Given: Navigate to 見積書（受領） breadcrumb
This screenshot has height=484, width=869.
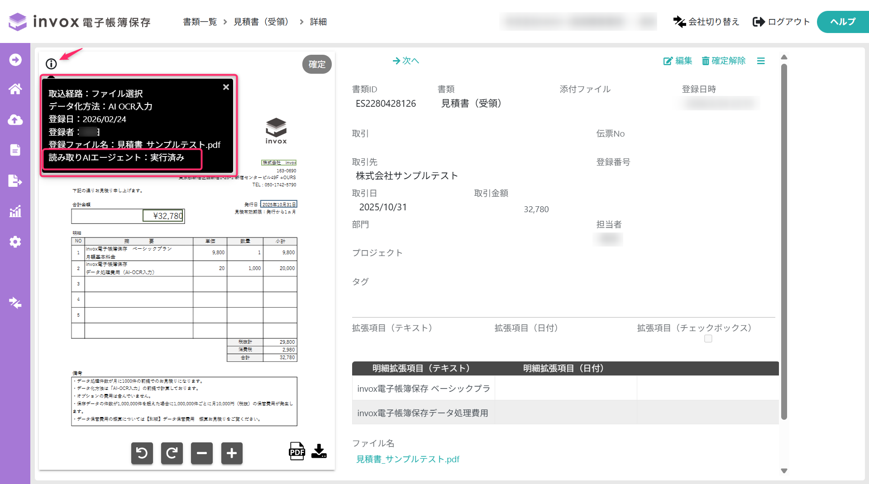Looking at the screenshot, I should 262,22.
